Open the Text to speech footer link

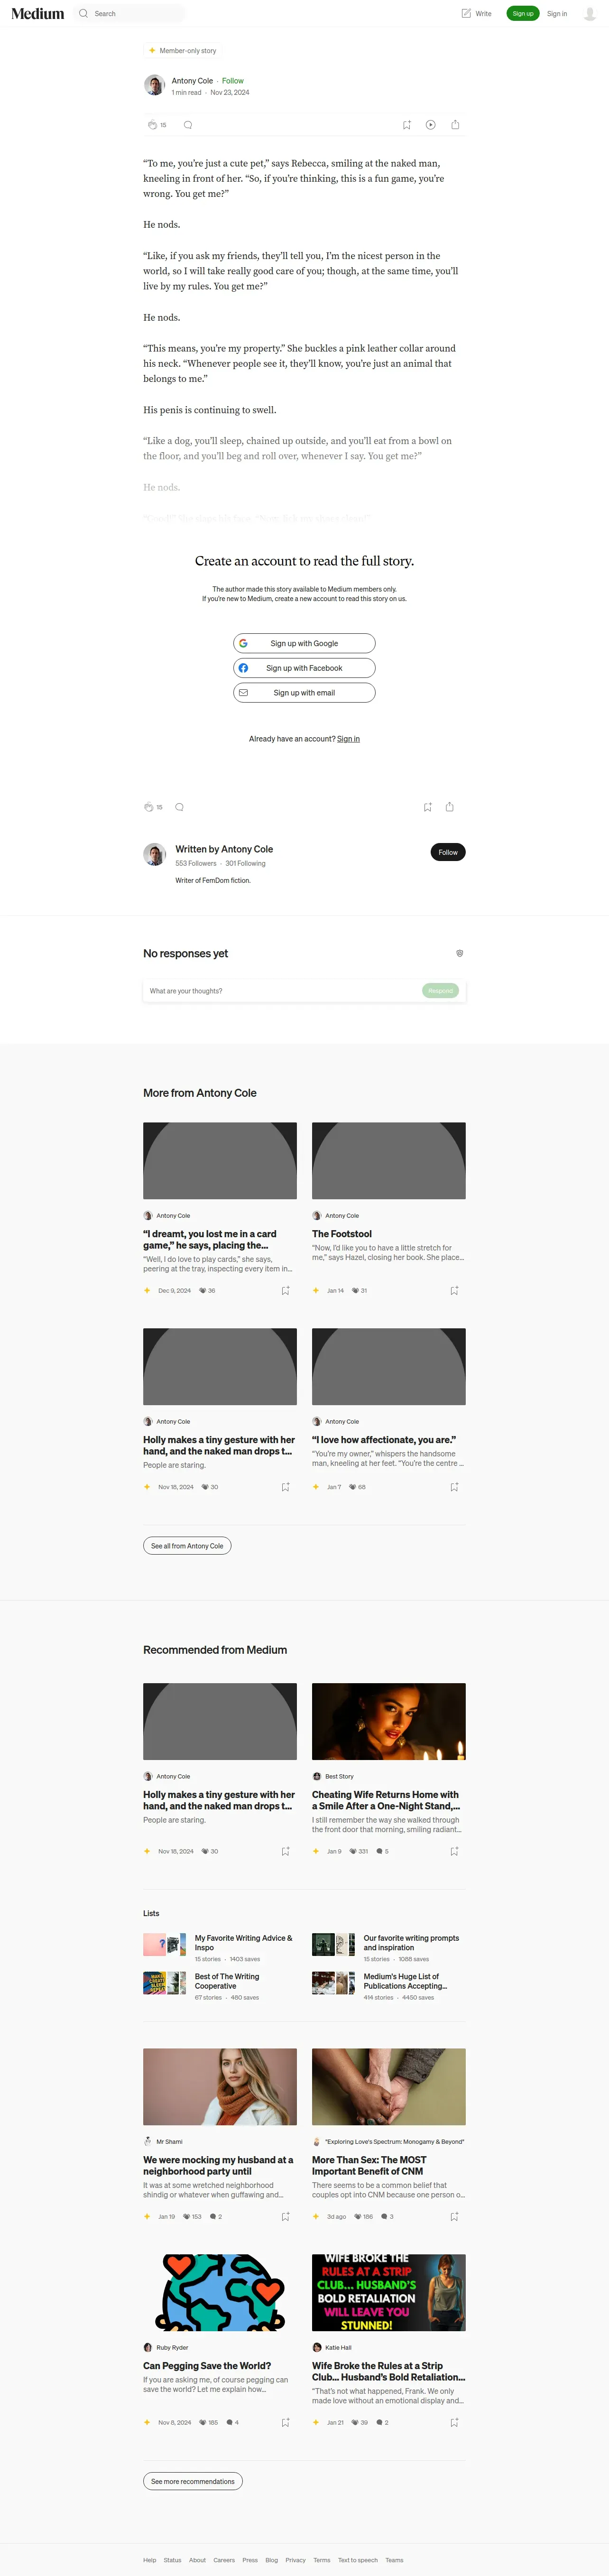(358, 2560)
